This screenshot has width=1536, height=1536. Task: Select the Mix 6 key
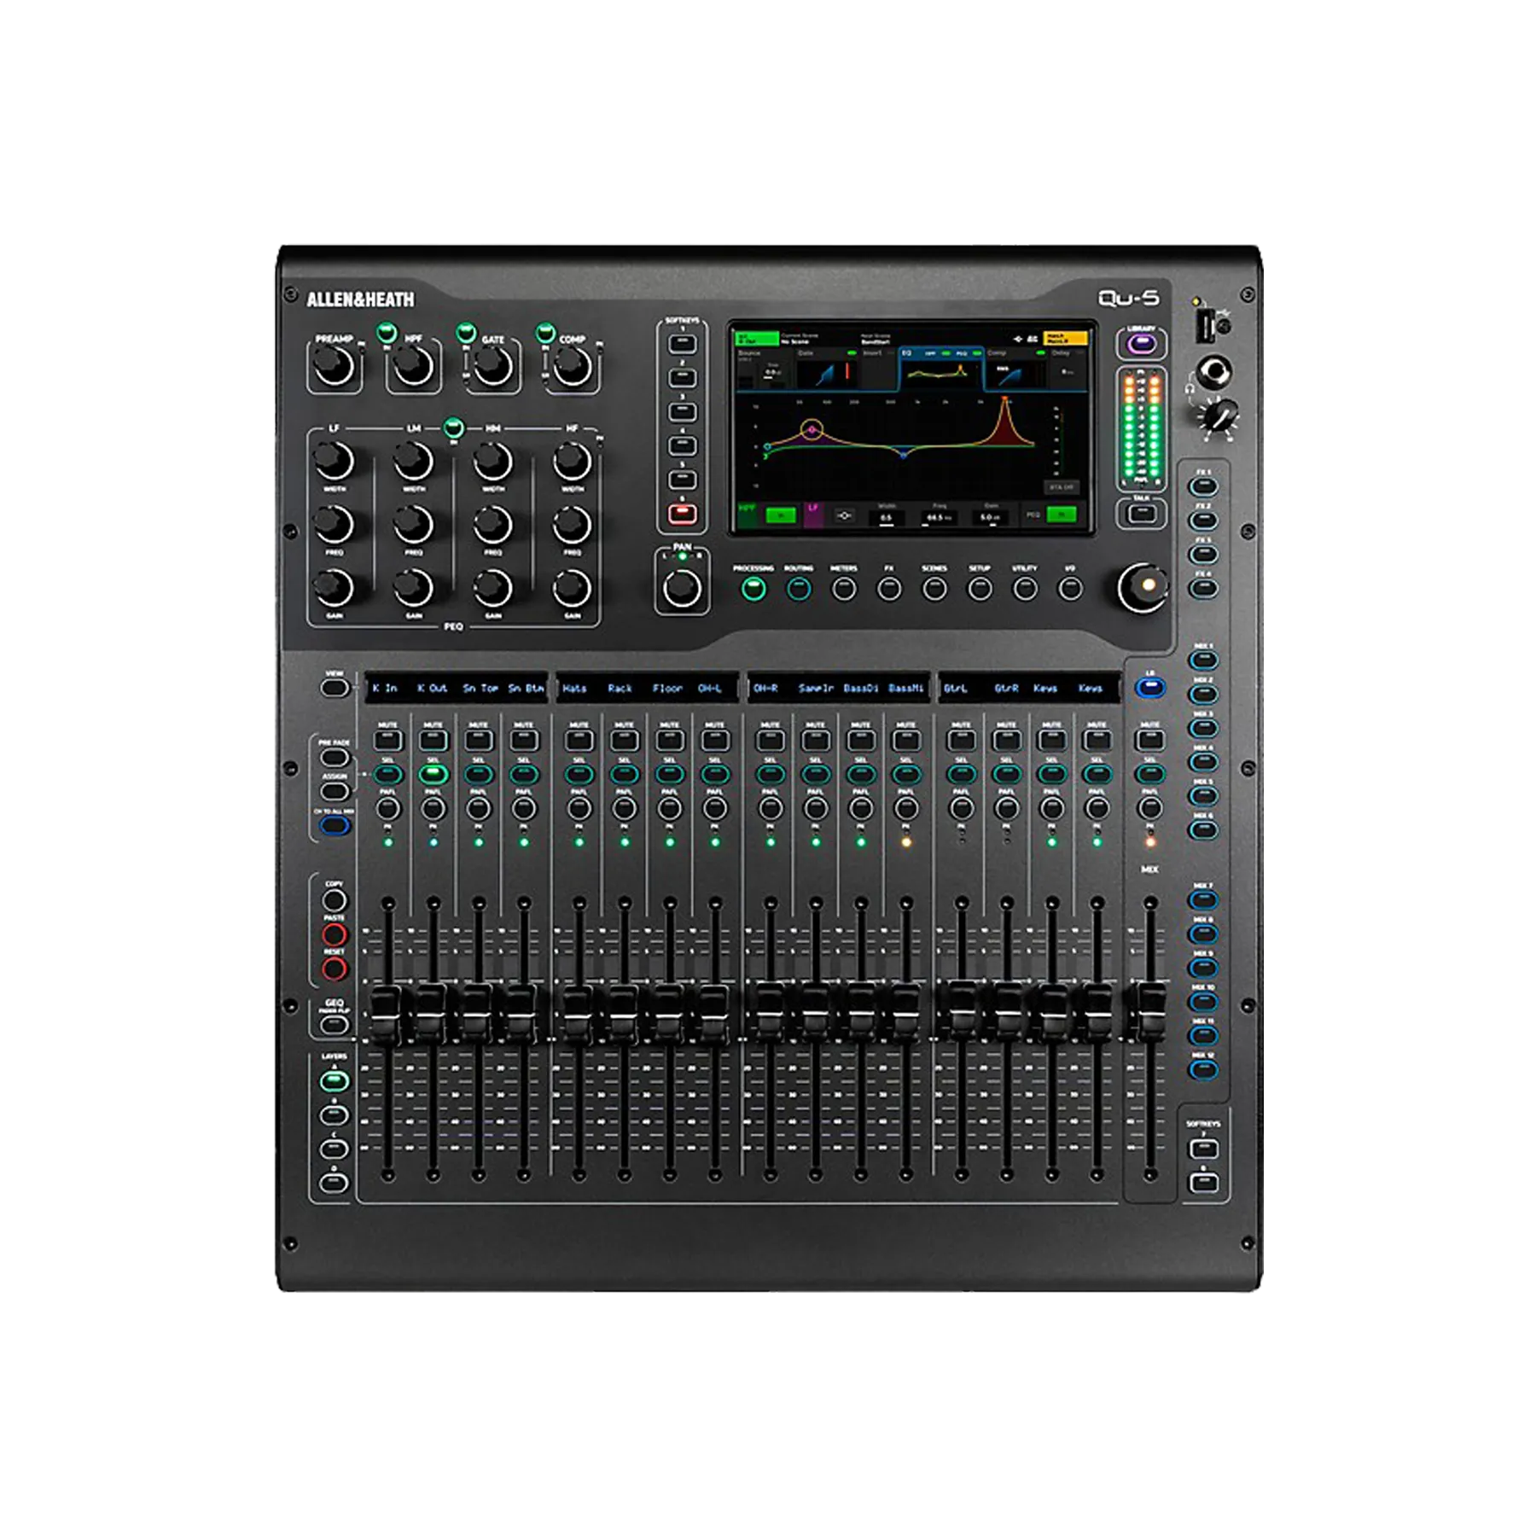(x=1203, y=829)
